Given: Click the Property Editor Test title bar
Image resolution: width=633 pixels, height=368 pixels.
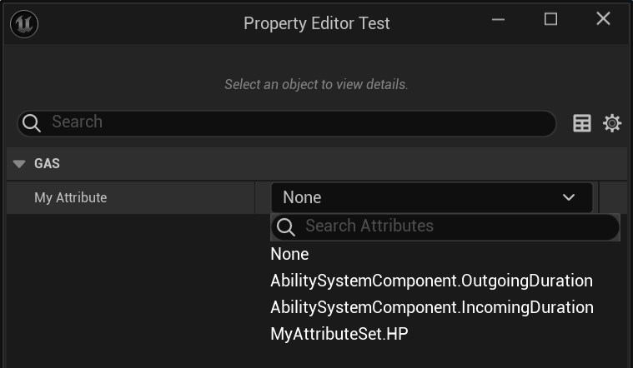Looking at the screenshot, I should pyautogui.click(x=317, y=23).
